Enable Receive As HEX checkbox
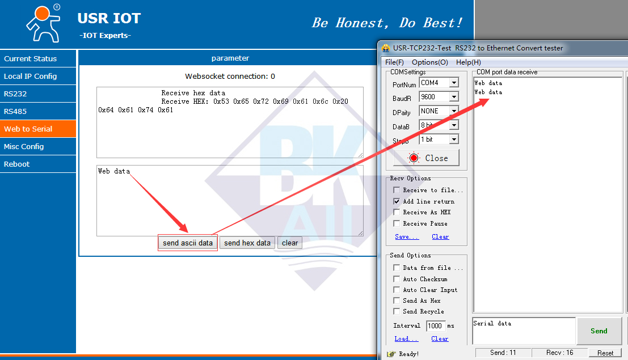Image resolution: width=628 pixels, height=360 pixels. click(x=397, y=212)
